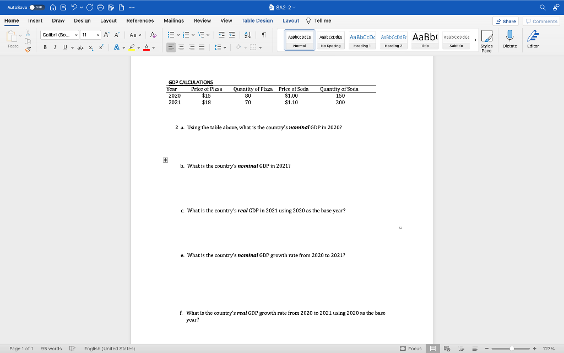Align text left
This screenshot has width=564, height=353.
[x=171, y=47]
